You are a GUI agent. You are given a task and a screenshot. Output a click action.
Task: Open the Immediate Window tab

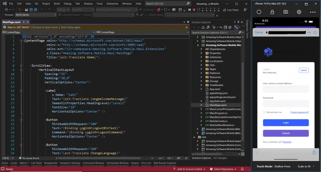tap(118, 163)
